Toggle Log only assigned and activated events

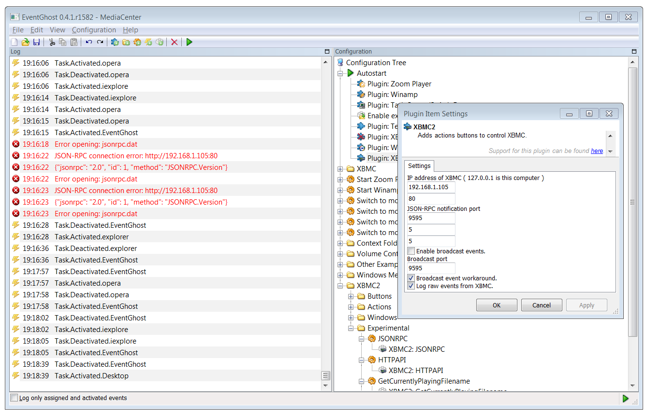[x=15, y=398]
